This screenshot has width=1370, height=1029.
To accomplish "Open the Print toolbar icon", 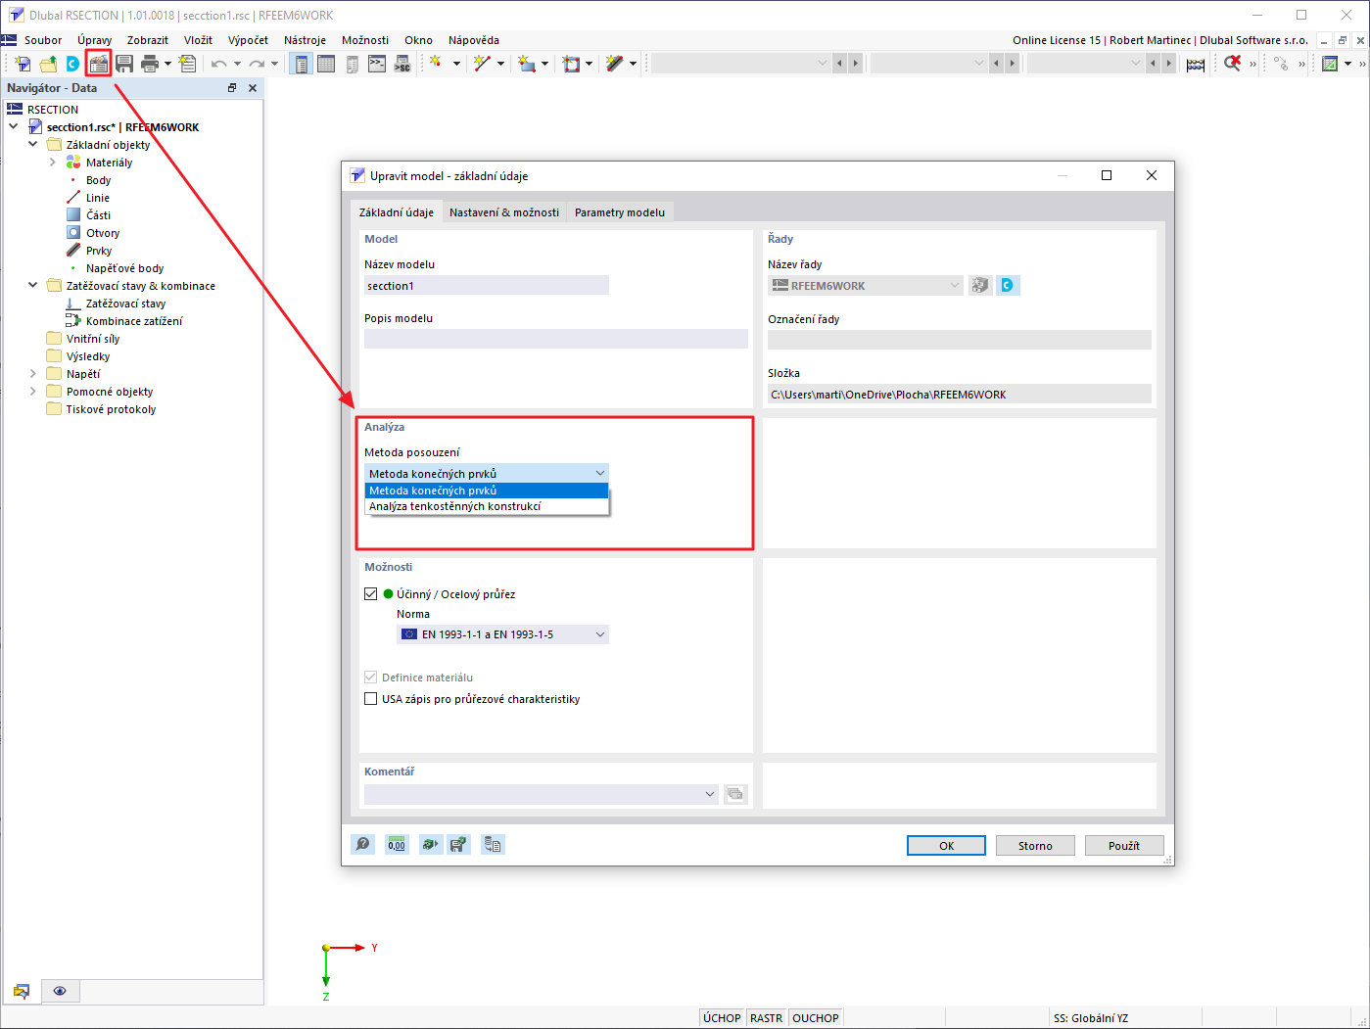I will [x=151, y=63].
